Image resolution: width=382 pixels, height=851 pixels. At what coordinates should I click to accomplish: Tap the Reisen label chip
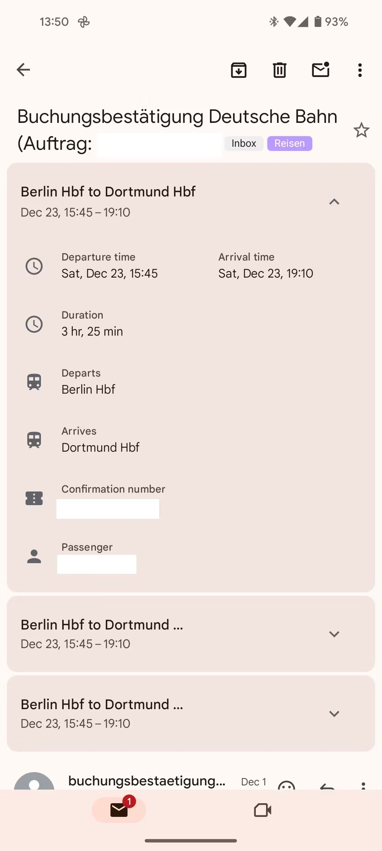290,143
